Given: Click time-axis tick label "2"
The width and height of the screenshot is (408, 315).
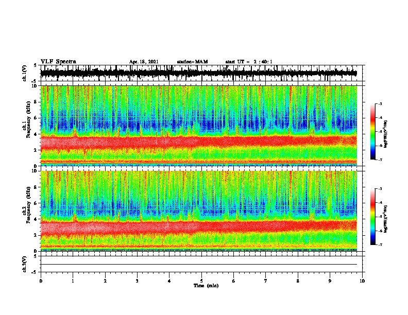Looking at the screenshot, I should pyautogui.click(x=105, y=281).
